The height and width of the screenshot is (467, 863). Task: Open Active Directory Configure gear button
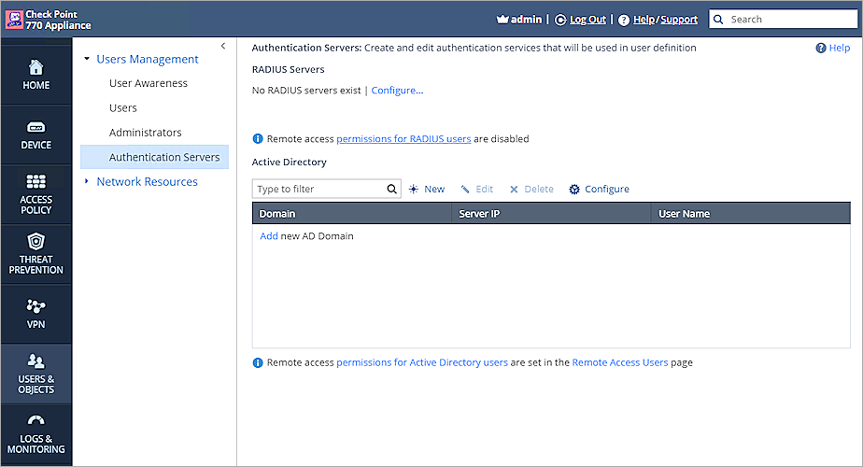click(x=599, y=190)
